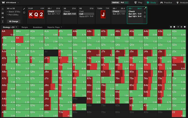Expand the GTO Wizard logo menu chevron
Viewport: 188px width, 118px height.
tap(18, 2)
